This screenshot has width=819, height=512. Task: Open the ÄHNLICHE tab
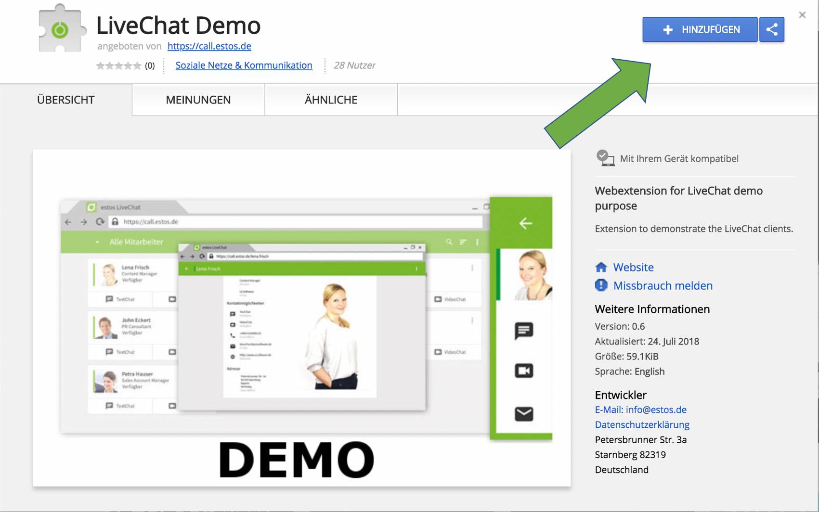point(331,100)
